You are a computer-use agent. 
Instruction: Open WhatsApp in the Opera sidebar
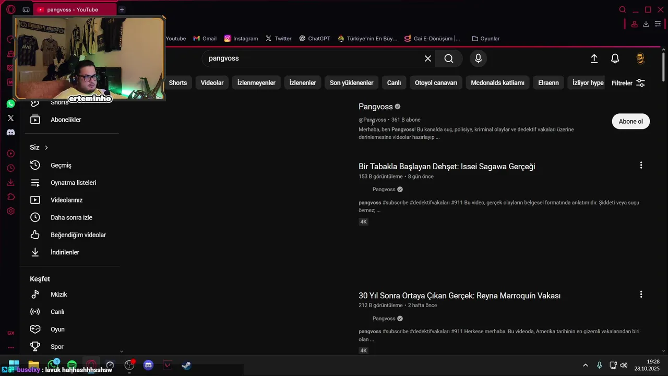click(10, 104)
